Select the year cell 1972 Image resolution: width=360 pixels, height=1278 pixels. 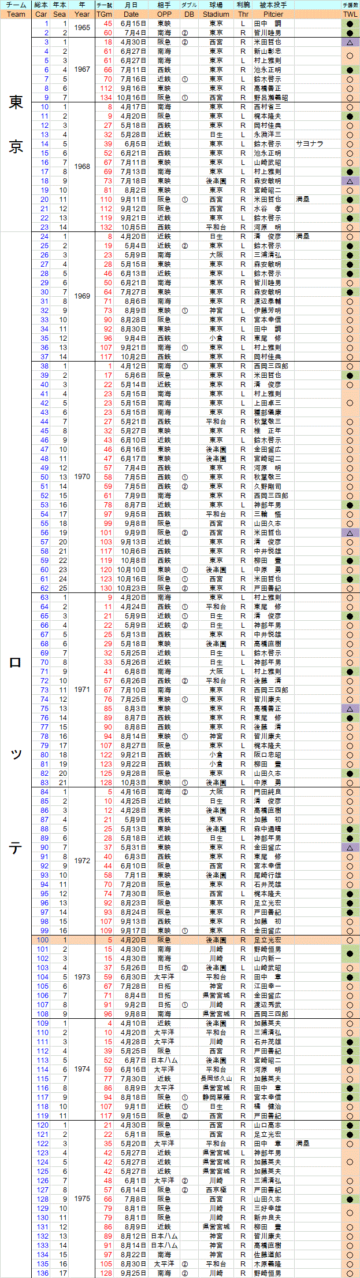pyautogui.click(x=82, y=861)
